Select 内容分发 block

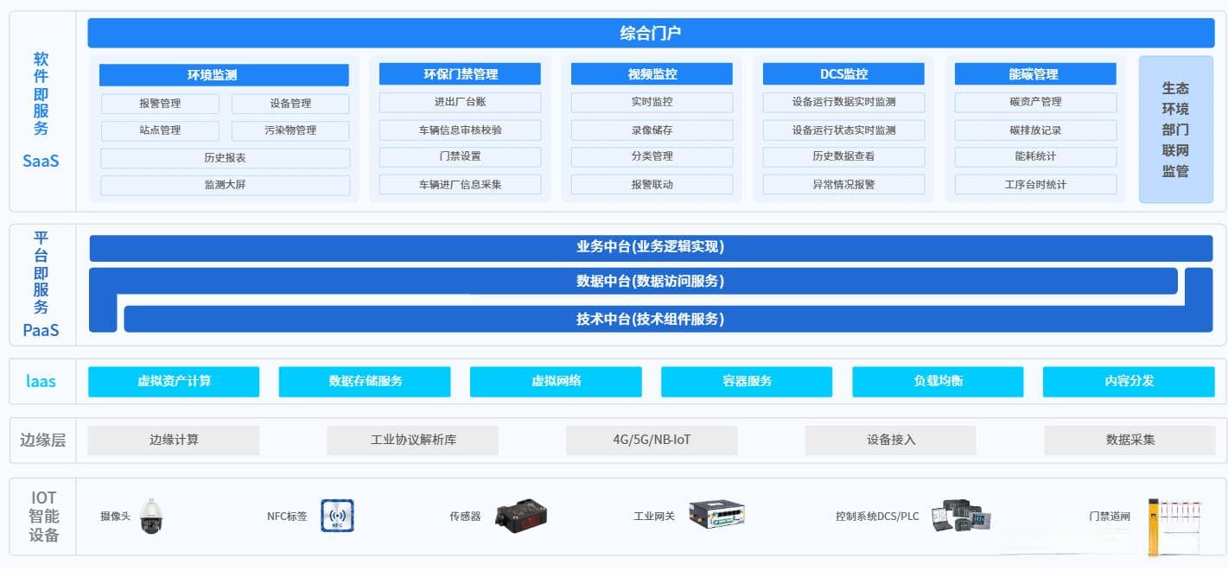tap(1129, 381)
